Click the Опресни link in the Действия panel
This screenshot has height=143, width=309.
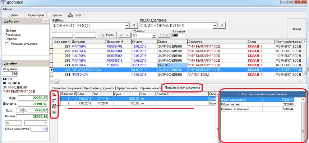(x=11, y=39)
